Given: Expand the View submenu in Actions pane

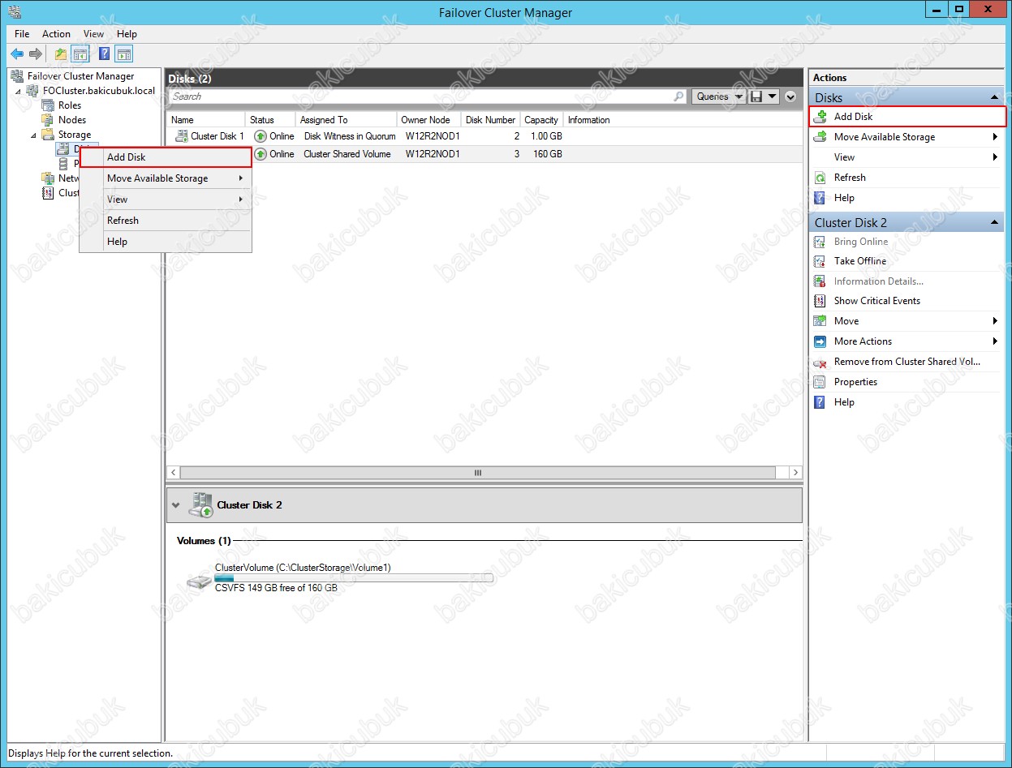Looking at the screenshot, I should coord(995,157).
